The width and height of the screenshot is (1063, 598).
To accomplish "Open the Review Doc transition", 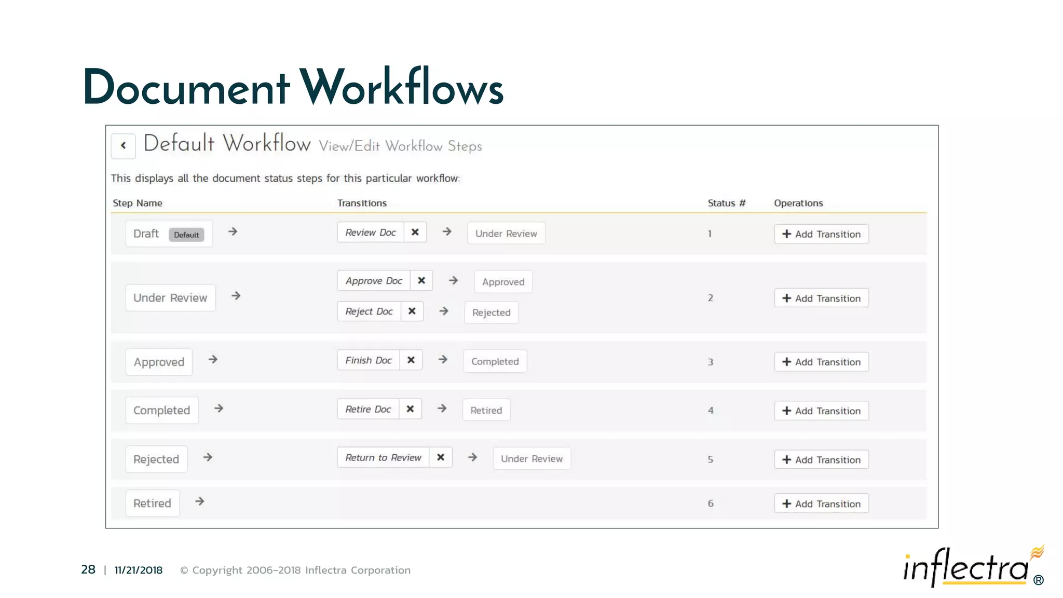I will (x=371, y=232).
